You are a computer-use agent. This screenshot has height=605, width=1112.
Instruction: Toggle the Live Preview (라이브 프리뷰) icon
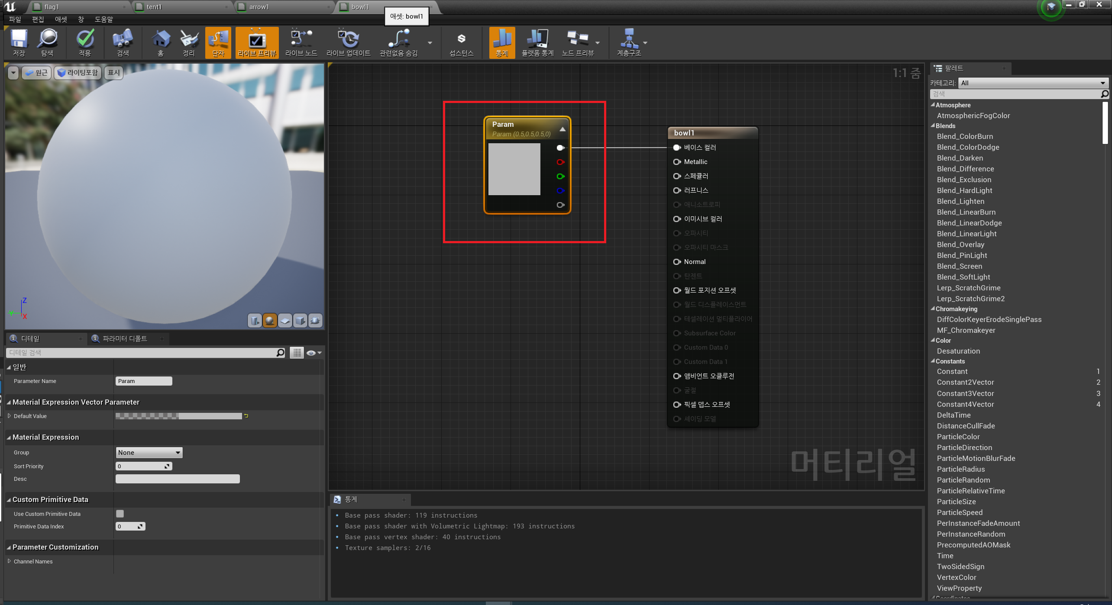[257, 42]
